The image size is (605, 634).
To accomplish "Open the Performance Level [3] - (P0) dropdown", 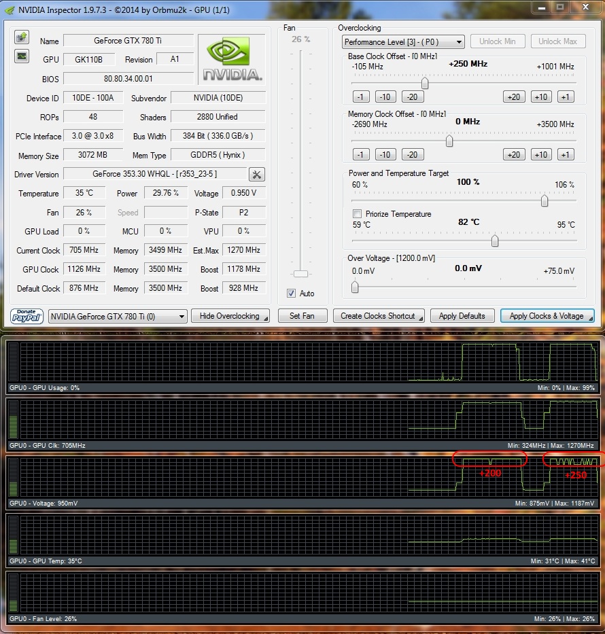I will pyautogui.click(x=403, y=42).
